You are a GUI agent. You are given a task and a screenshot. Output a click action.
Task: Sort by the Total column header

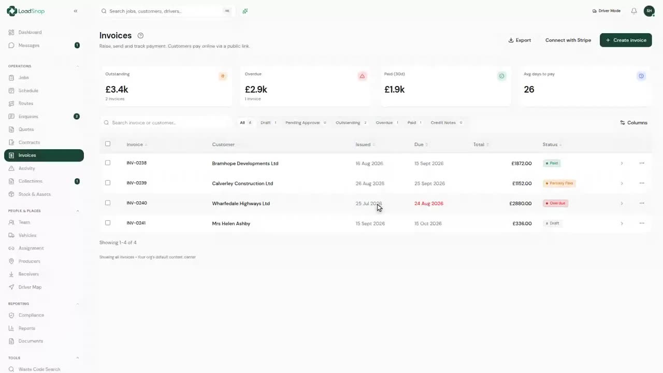pyautogui.click(x=481, y=145)
